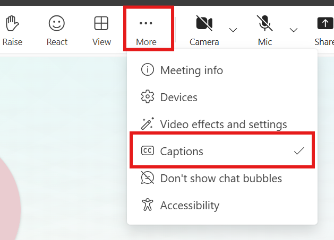
Task: Click the gear icon beside Devices
Action: point(147,97)
